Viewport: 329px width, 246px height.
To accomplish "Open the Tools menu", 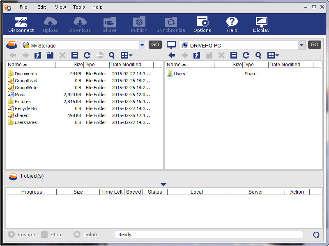I will tap(79, 7).
